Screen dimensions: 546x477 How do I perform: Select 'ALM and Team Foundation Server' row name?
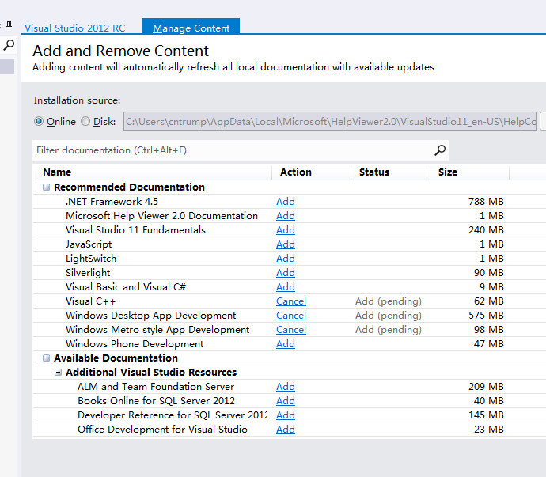pyautogui.click(x=156, y=387)
